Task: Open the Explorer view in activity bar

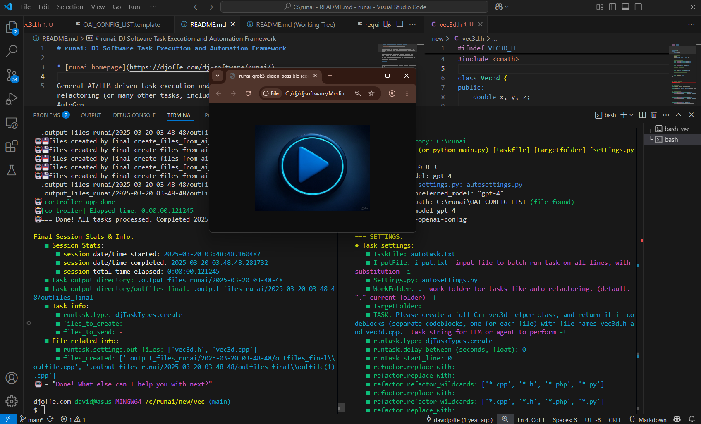Action: pos(11,28)
